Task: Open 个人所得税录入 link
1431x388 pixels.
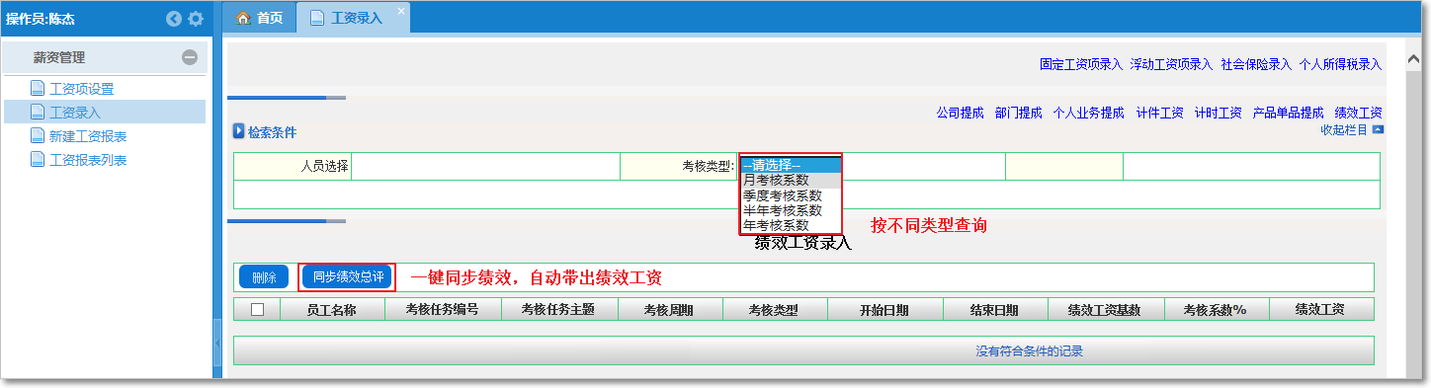Action: [1340, 64]
